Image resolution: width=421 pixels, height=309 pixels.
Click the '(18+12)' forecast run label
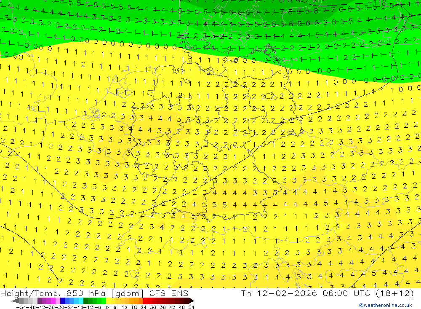pos(394,293)
